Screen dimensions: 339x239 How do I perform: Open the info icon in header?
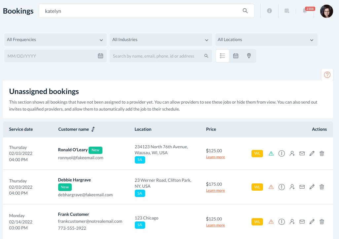coord(269,11)
